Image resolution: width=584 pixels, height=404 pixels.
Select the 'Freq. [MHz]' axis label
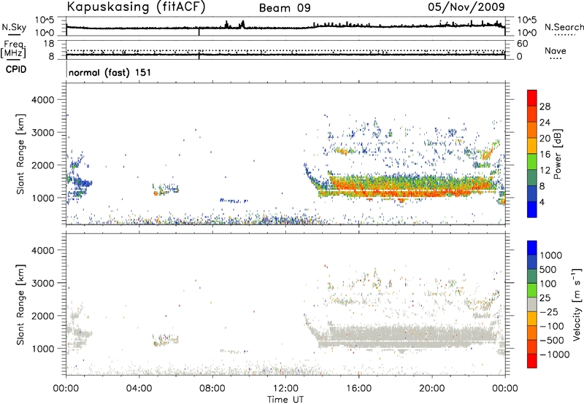(x=14, y=49)
